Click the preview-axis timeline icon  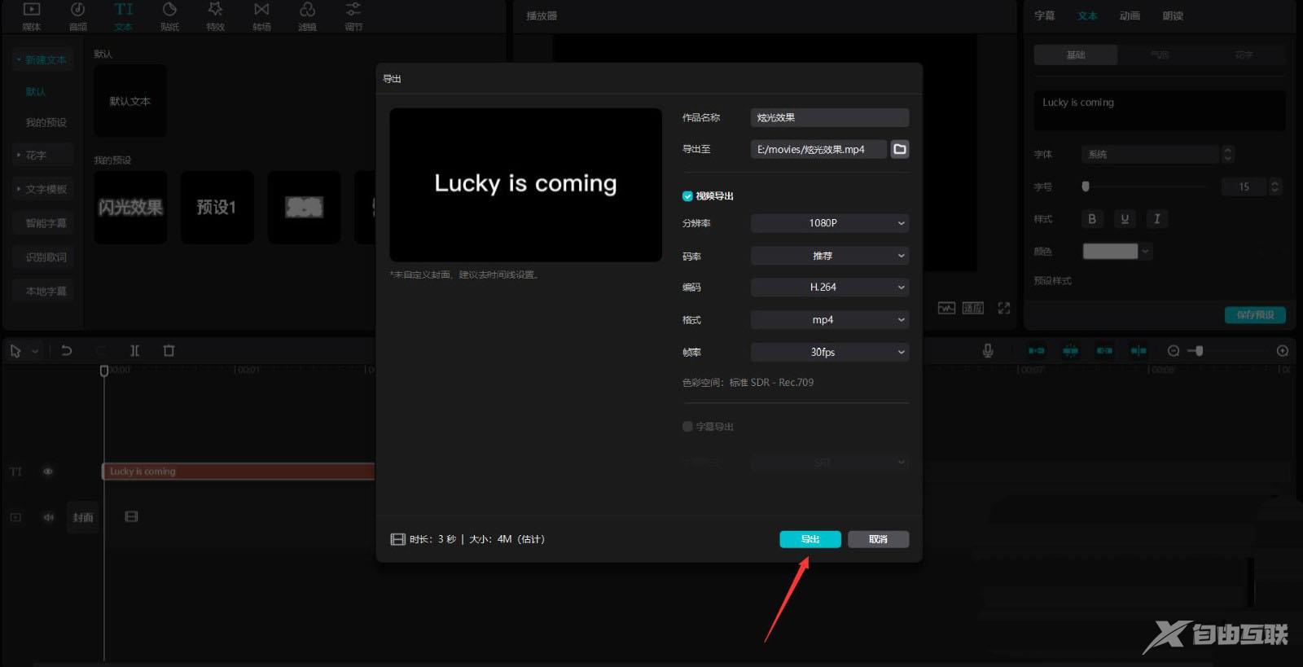[x=1138, y=350]
